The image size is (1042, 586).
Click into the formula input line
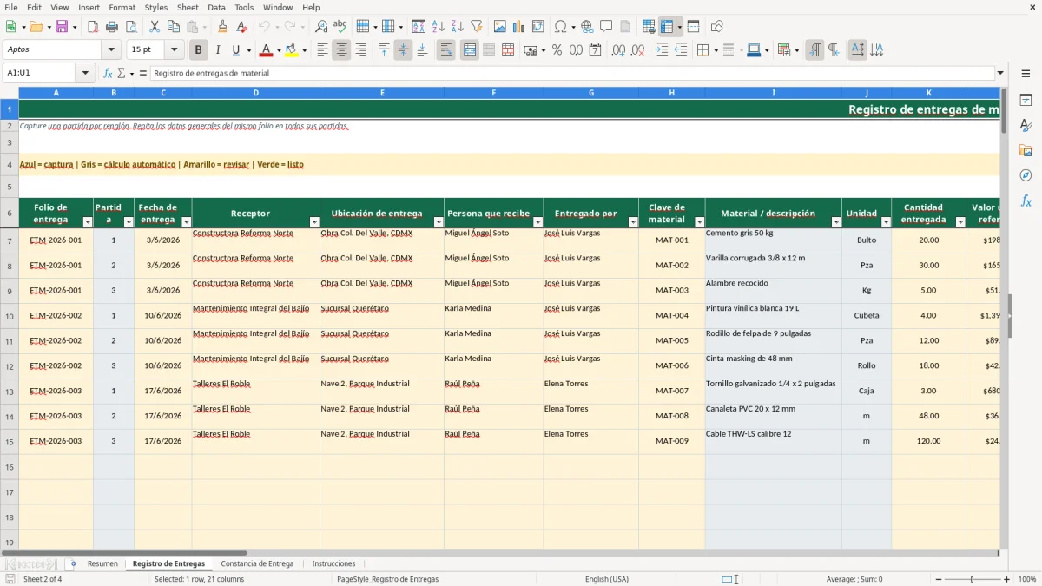coord(571,73)
